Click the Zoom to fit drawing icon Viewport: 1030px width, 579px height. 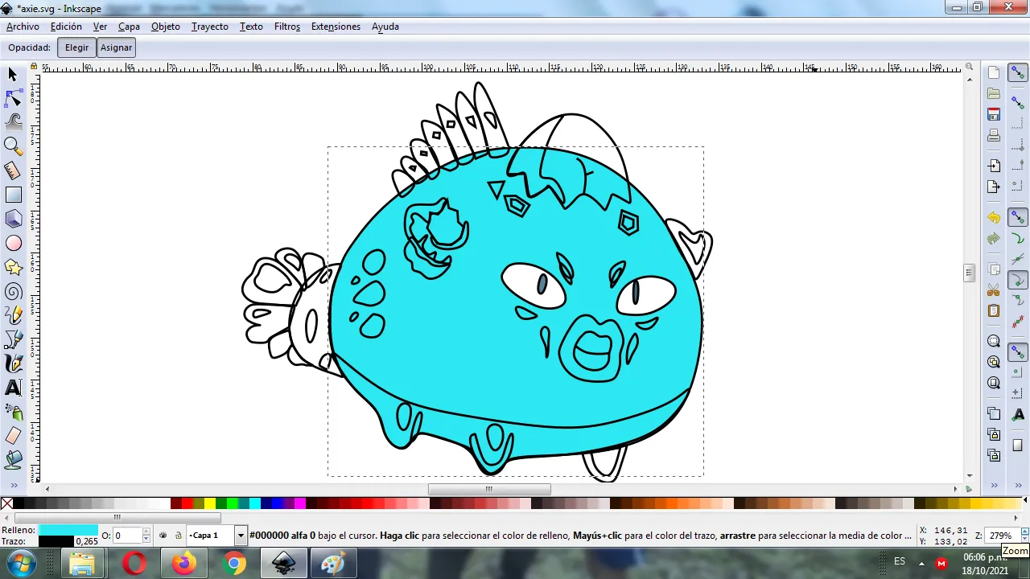click(x=994, y=362)
